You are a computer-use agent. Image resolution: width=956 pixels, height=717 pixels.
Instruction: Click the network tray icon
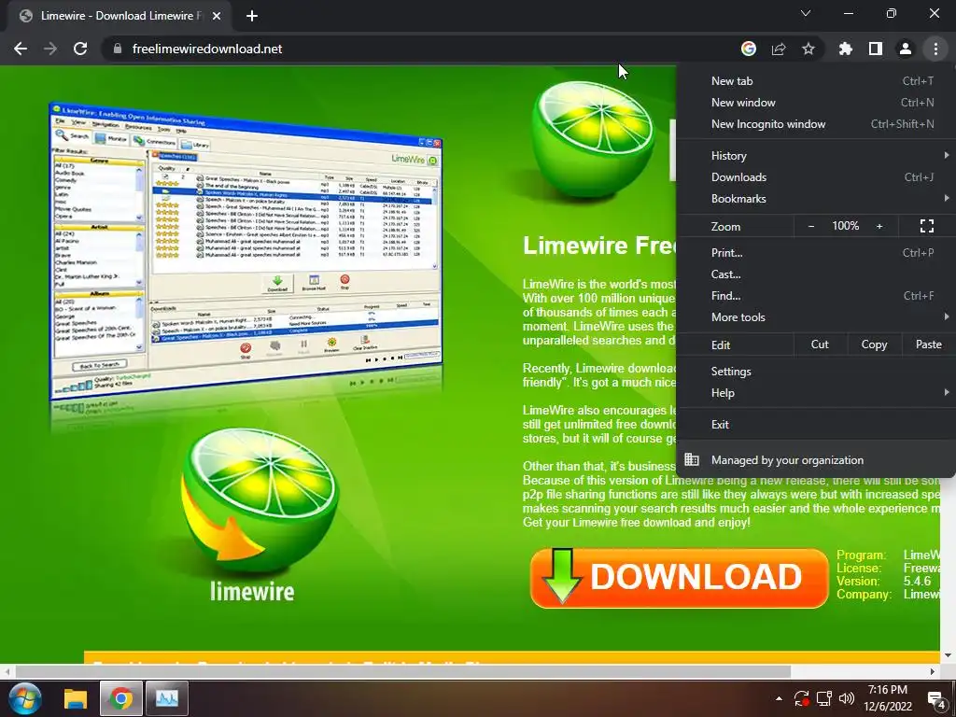click(x=824, y=698)
